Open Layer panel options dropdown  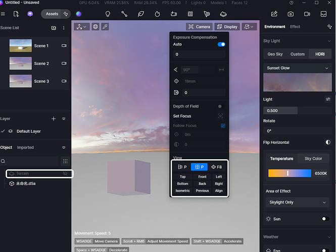click(64, 118)
